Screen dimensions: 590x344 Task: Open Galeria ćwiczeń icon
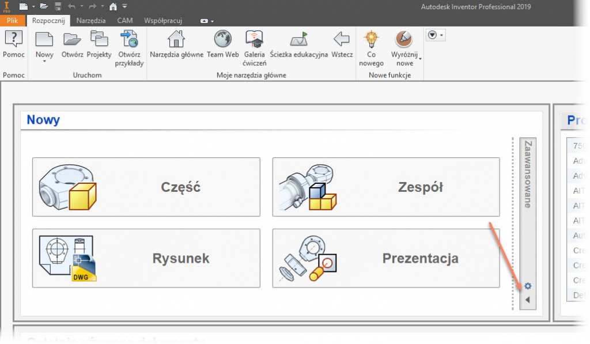coord(254,40)
